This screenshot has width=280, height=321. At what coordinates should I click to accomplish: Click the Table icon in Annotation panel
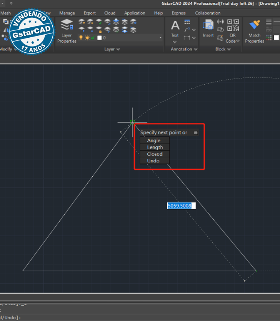click(187, 22)
